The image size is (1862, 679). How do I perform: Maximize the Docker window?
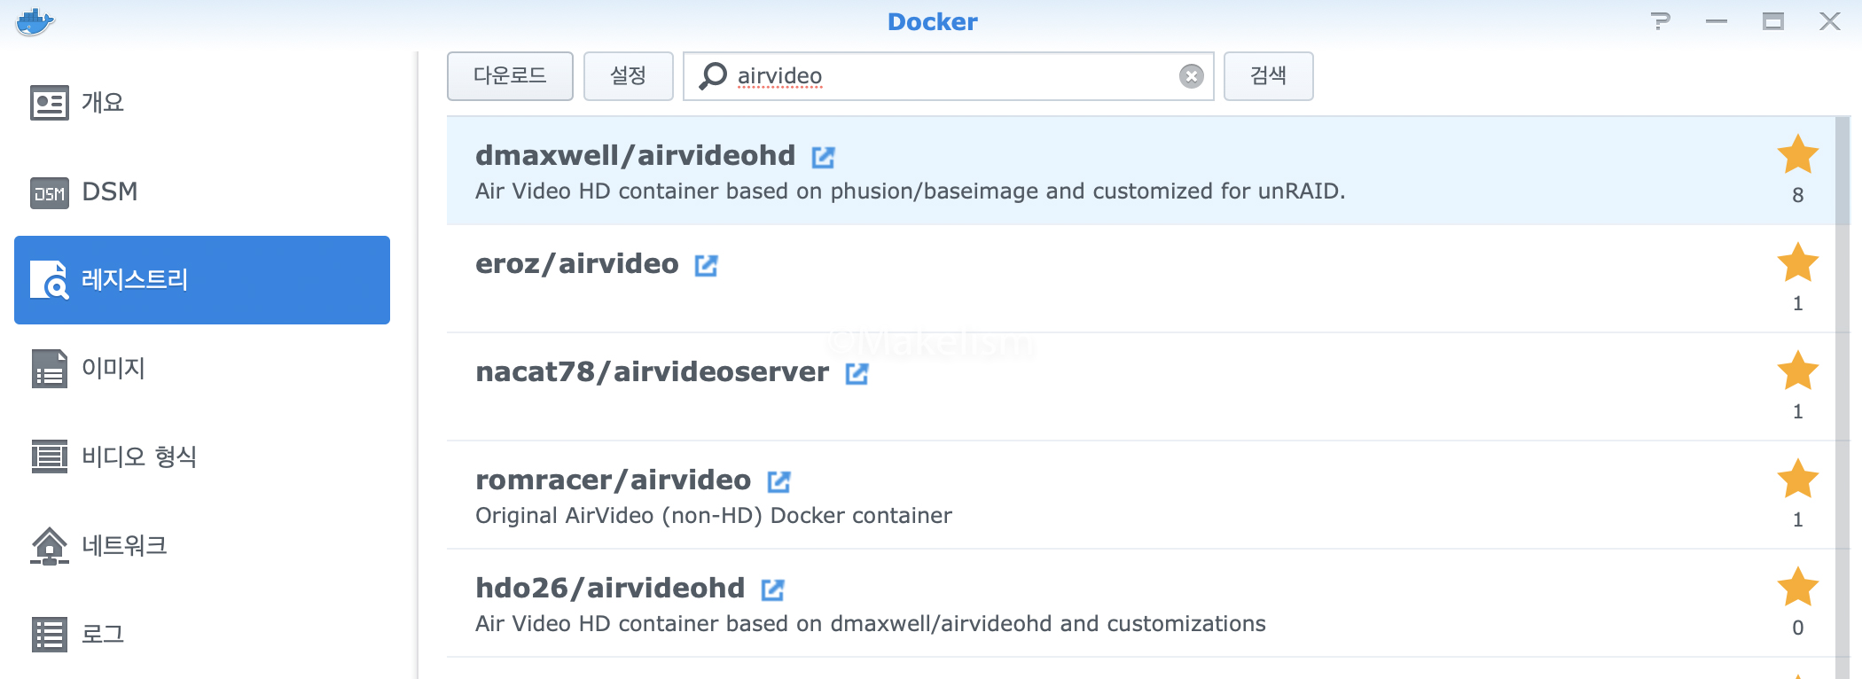pos(1773,21)
